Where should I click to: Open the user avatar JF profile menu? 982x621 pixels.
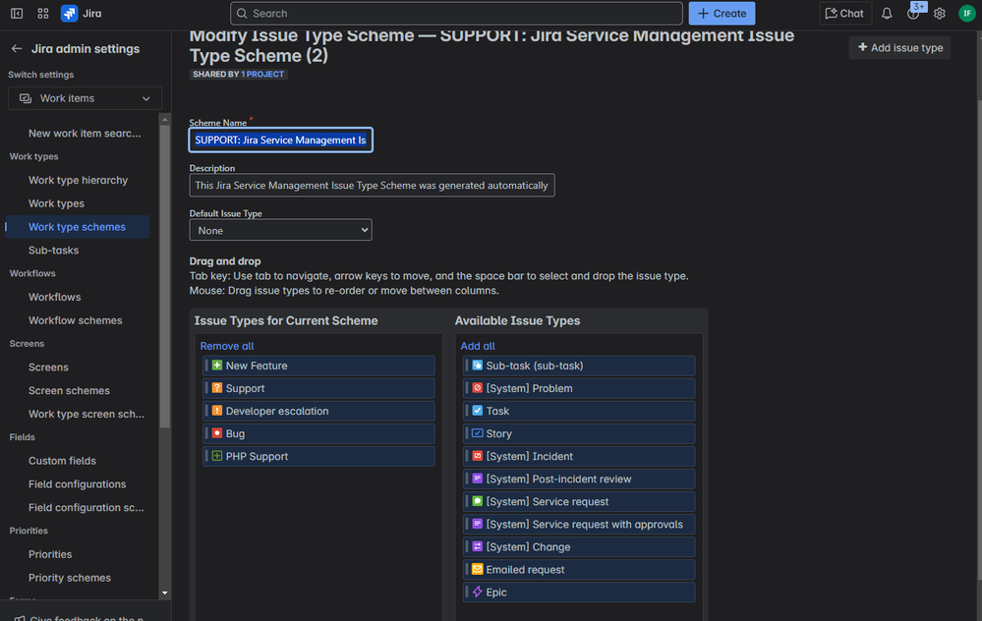coord(966,14)
